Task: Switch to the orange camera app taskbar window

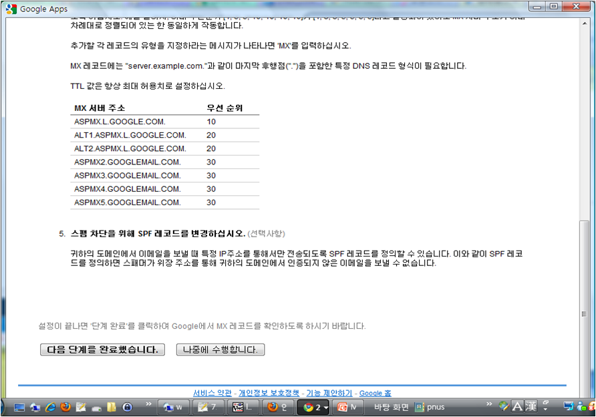Action: (348, 408)
